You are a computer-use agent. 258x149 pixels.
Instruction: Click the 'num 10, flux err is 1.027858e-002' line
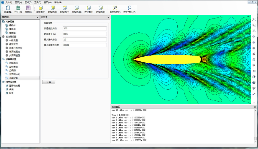click(x=129, y=140)
